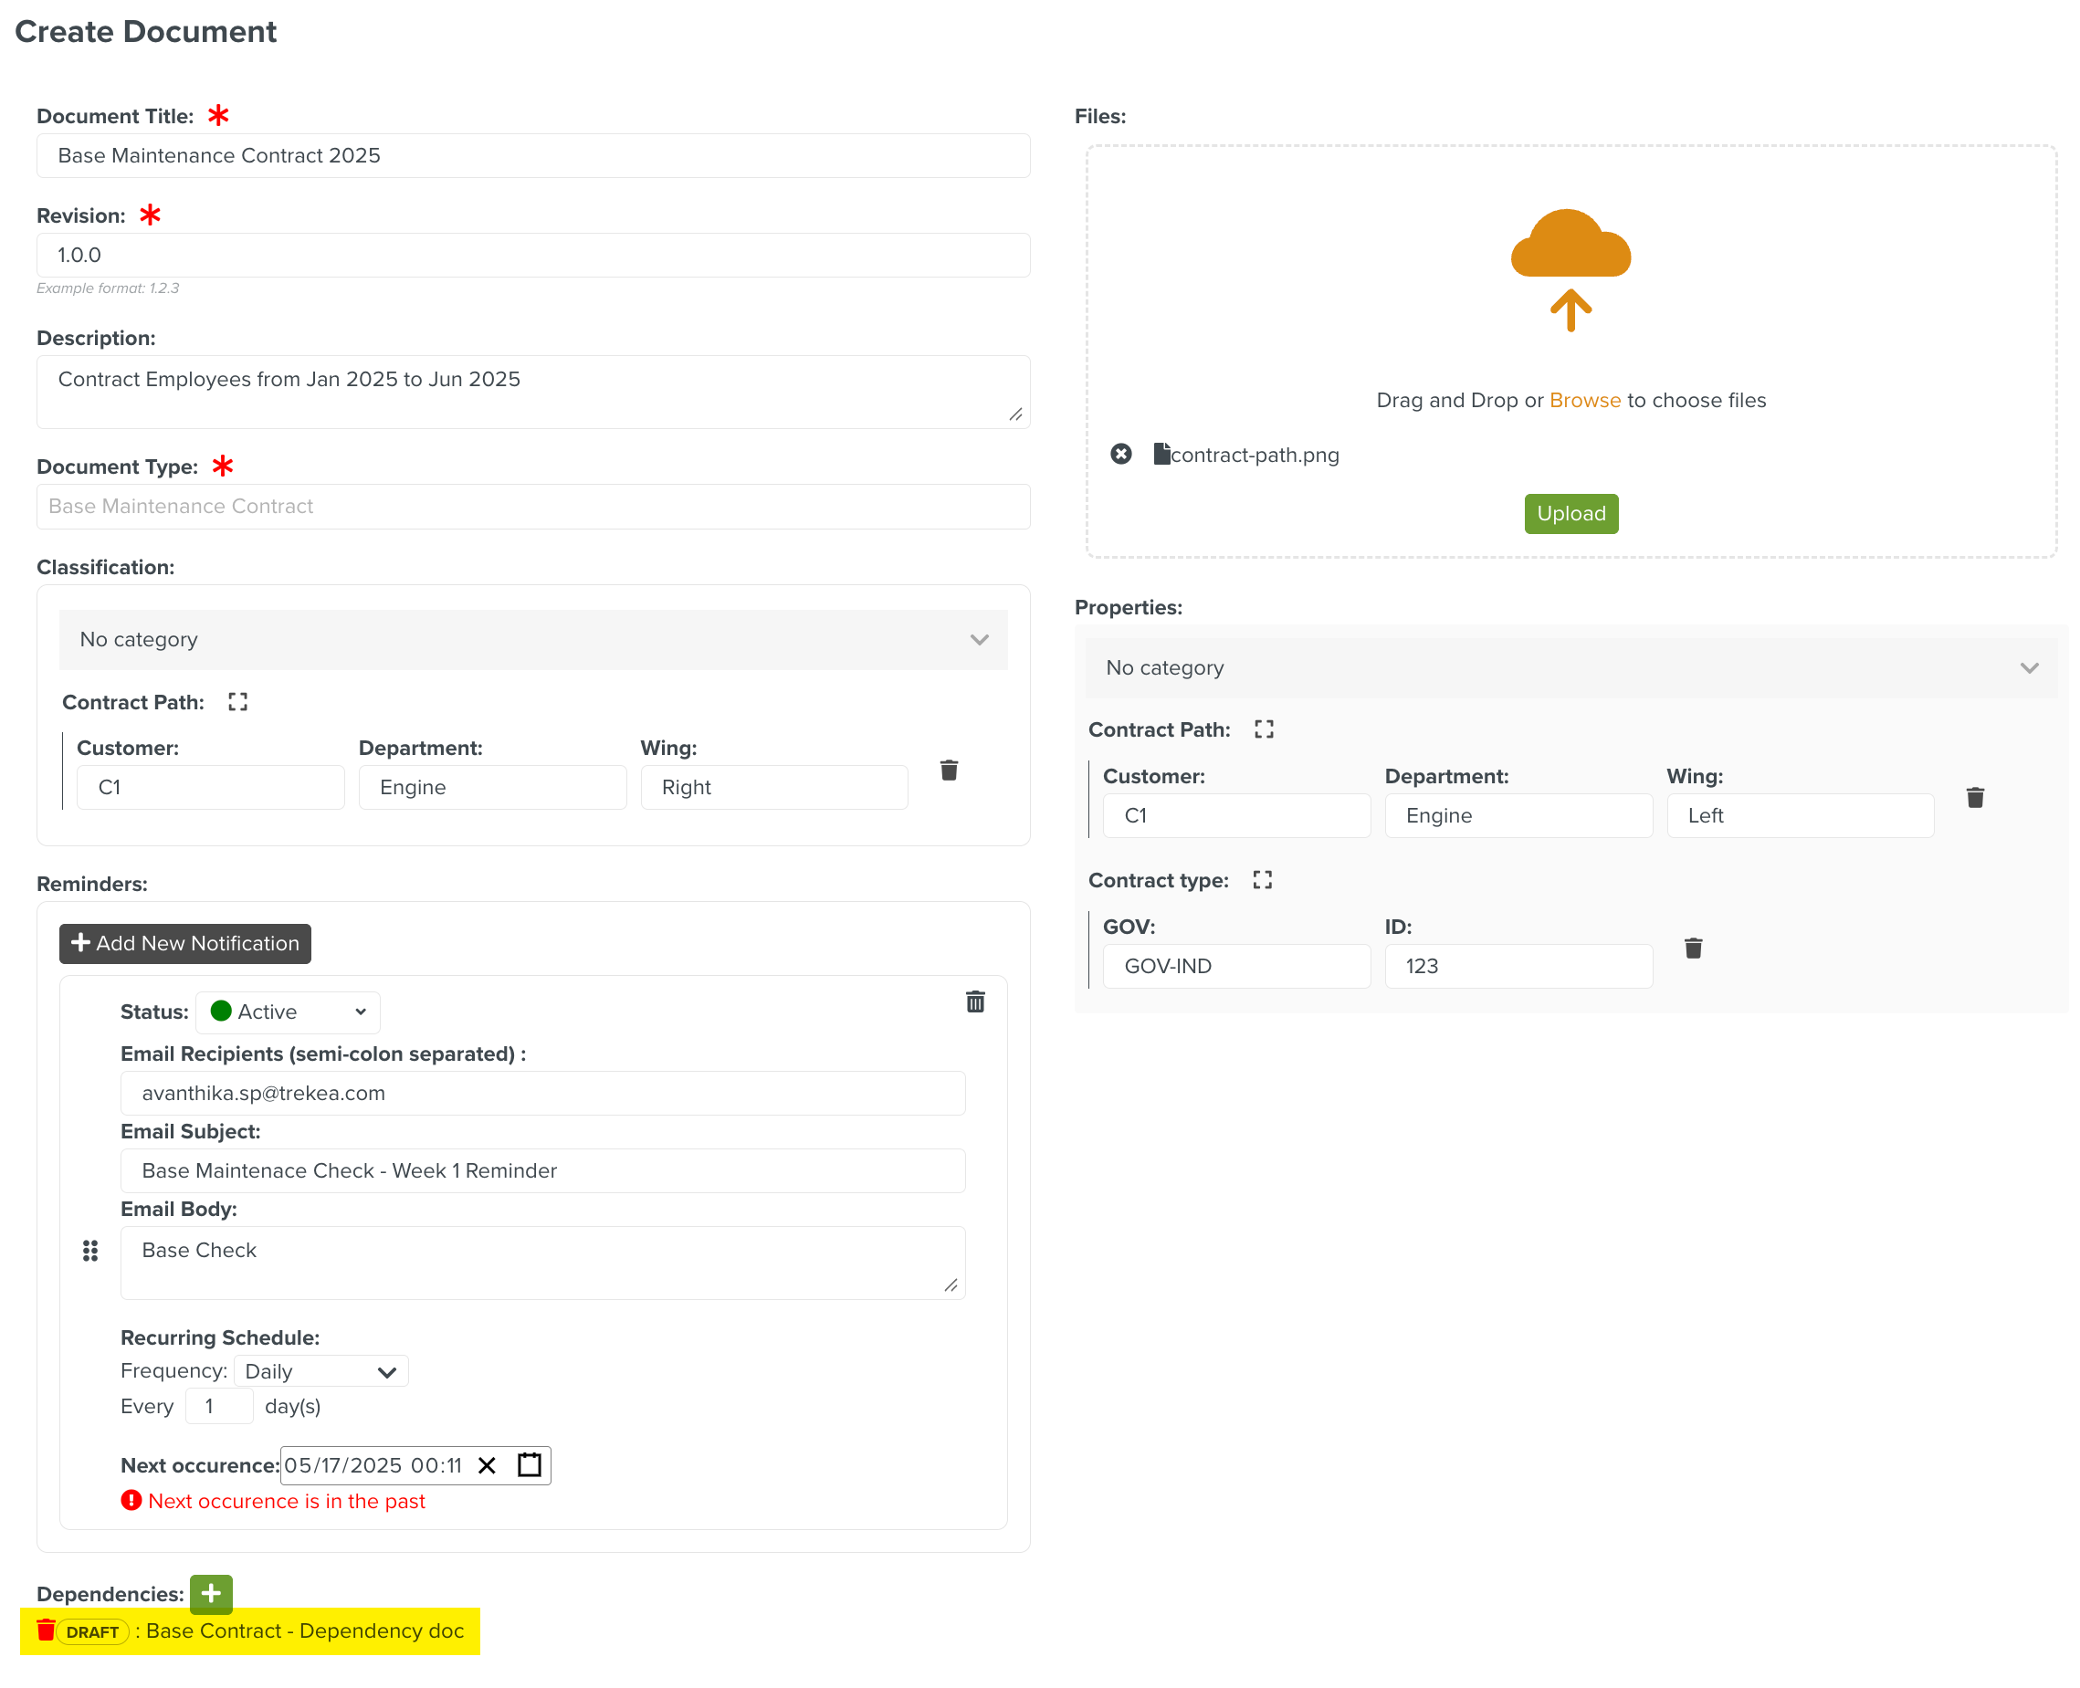The width and height of the screenshot is (2080, 1688).
Task: Click the Document Title field
Action: [533, 155]
